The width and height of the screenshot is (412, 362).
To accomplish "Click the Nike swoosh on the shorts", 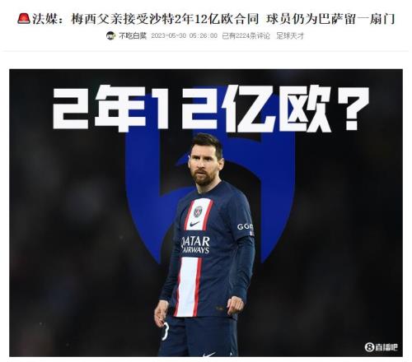I will point(208,355).
